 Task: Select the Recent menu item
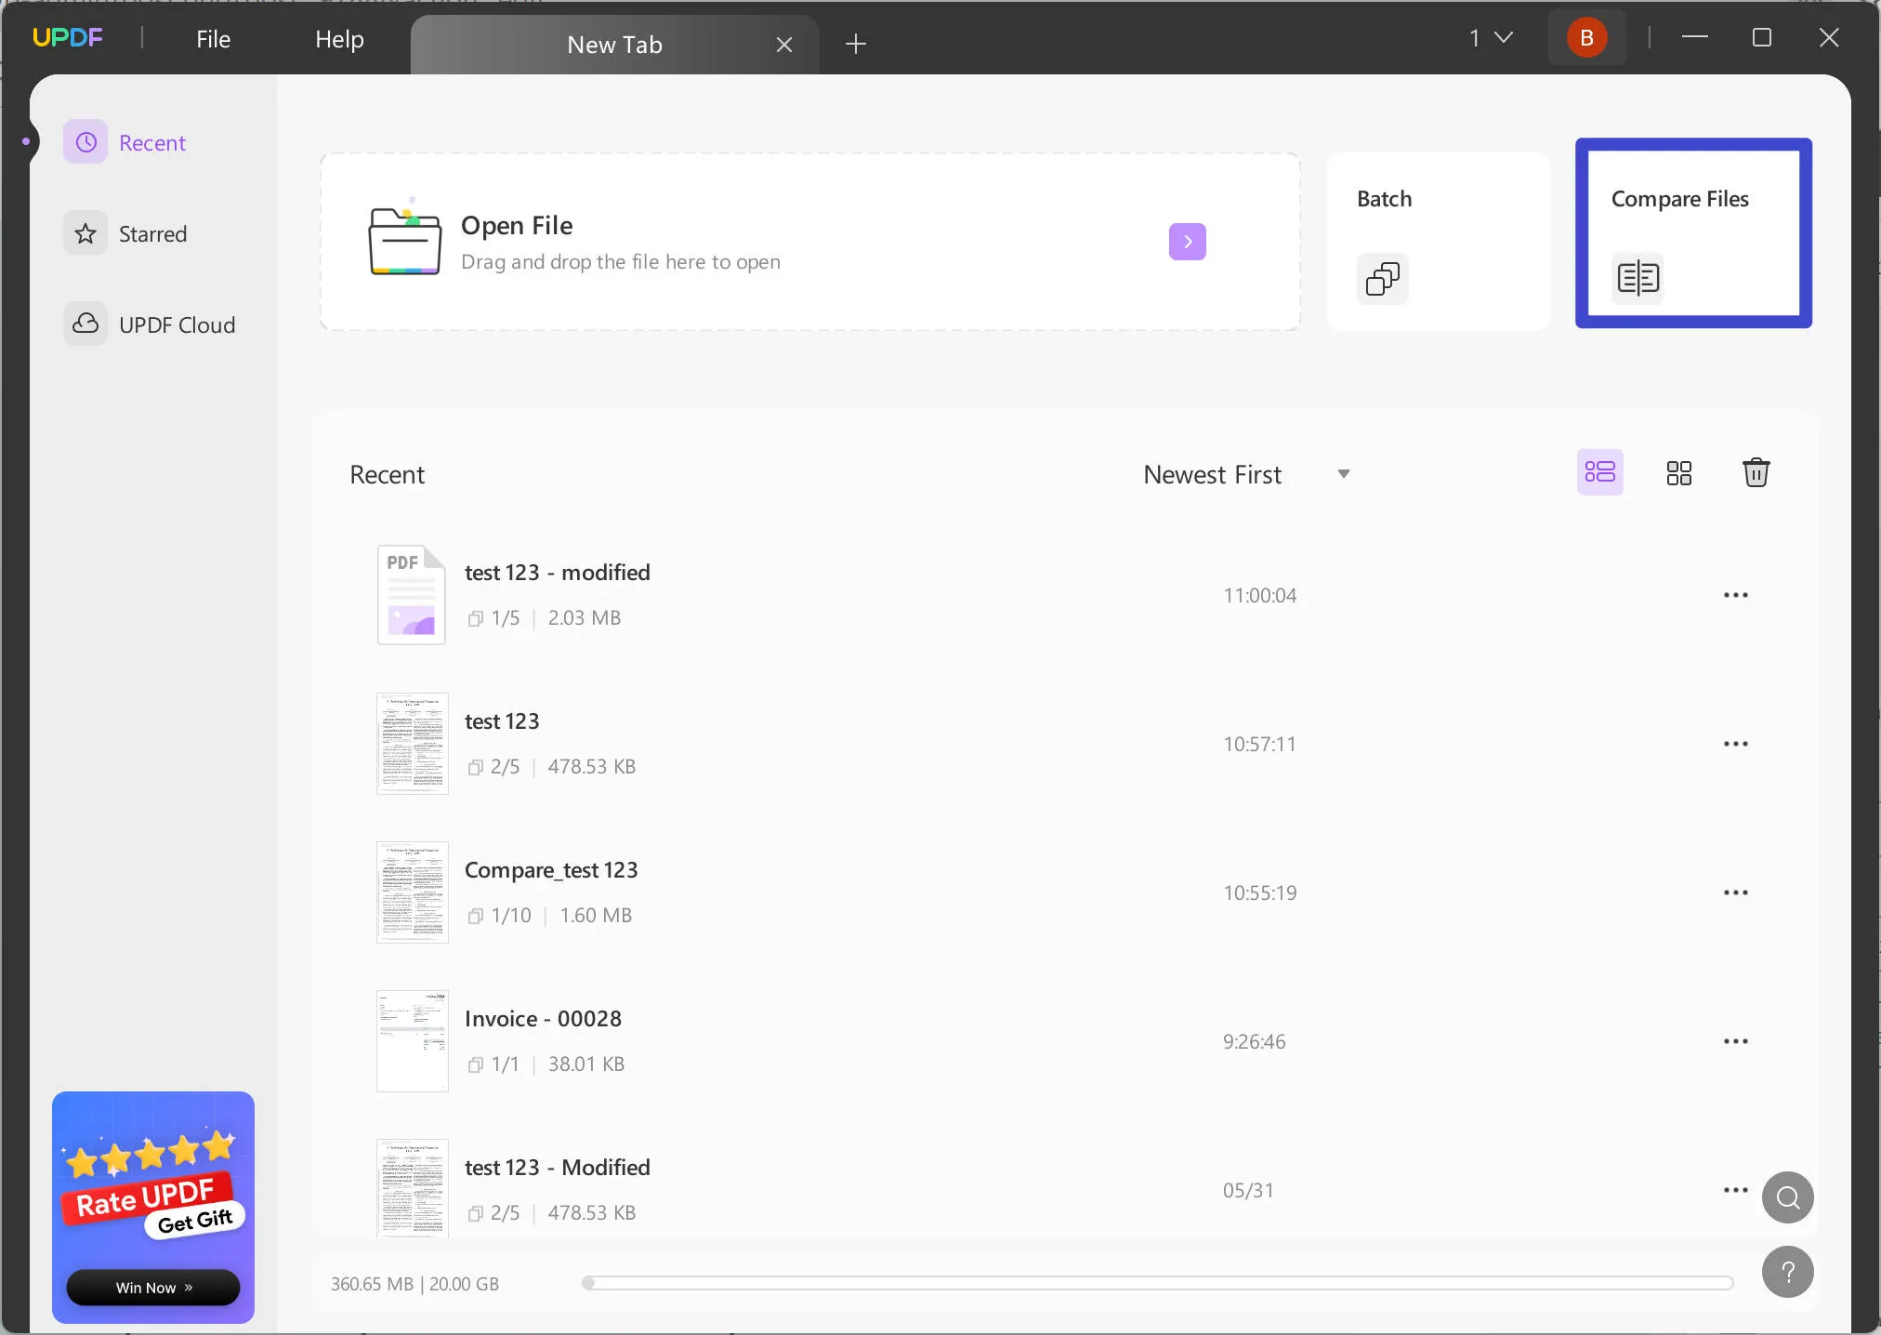153,141
